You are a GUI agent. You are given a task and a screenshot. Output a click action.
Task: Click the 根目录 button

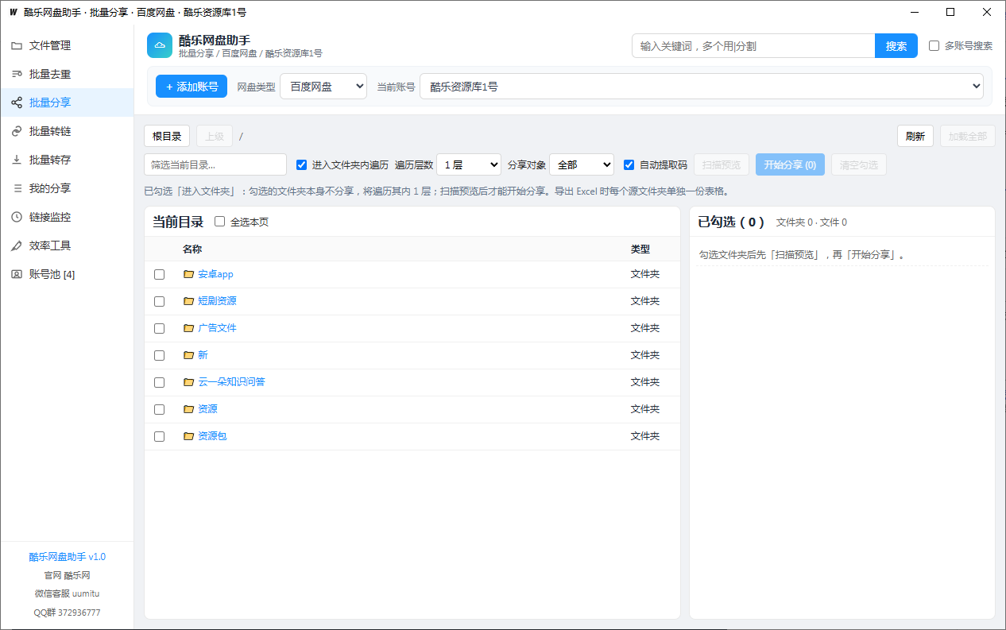point(167,136)
